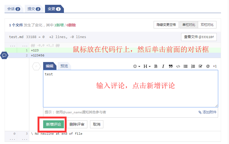
Task: Insert a +1 reaction in the comment
Action: [215, 66]
